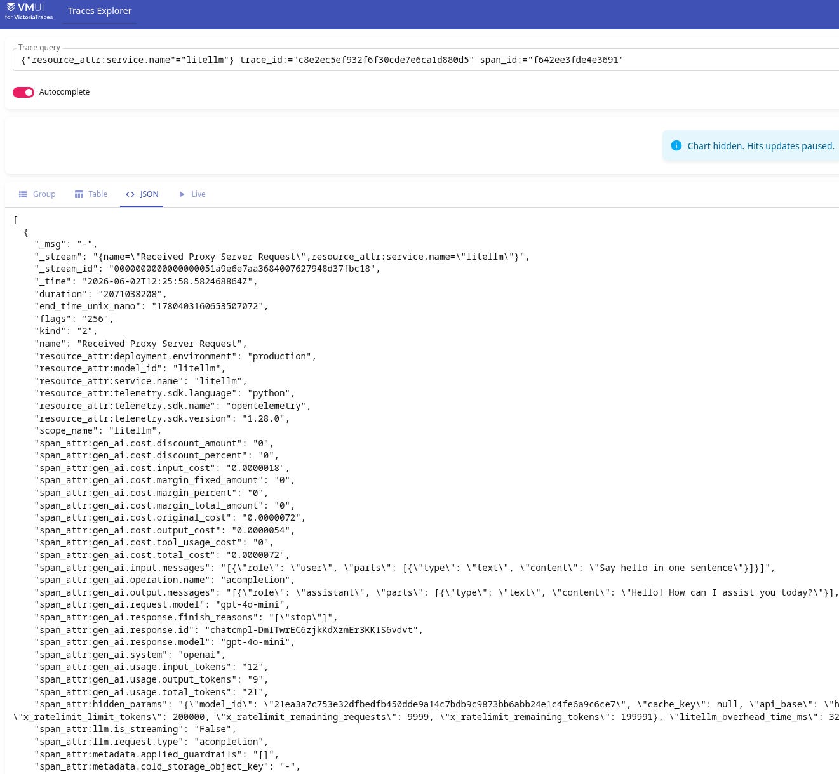Click the JSON tab code-brackets icon
The image size is (839, 774).
tap(130, 194)
